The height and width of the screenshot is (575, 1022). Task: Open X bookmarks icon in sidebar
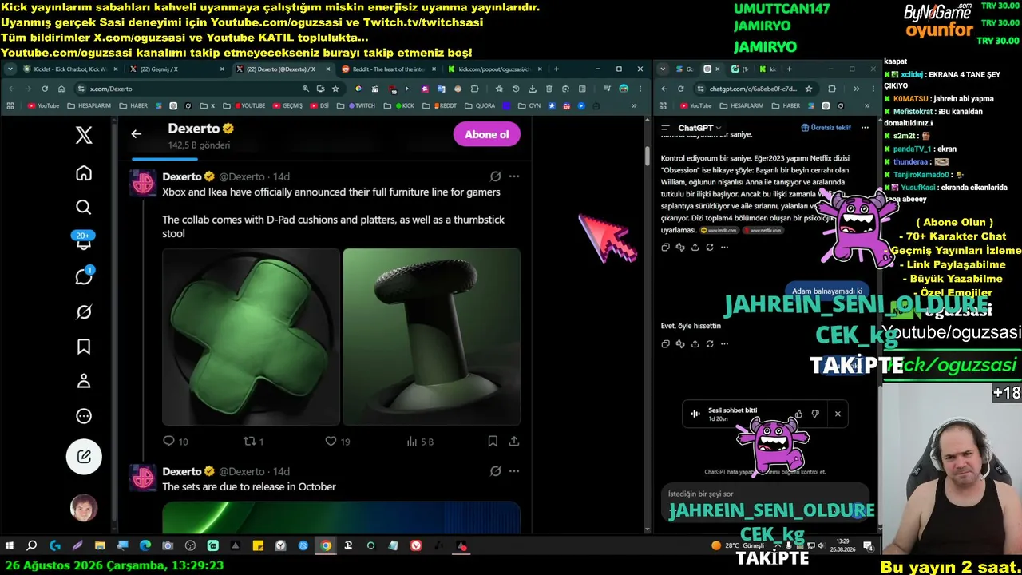(x=84, y=347)
